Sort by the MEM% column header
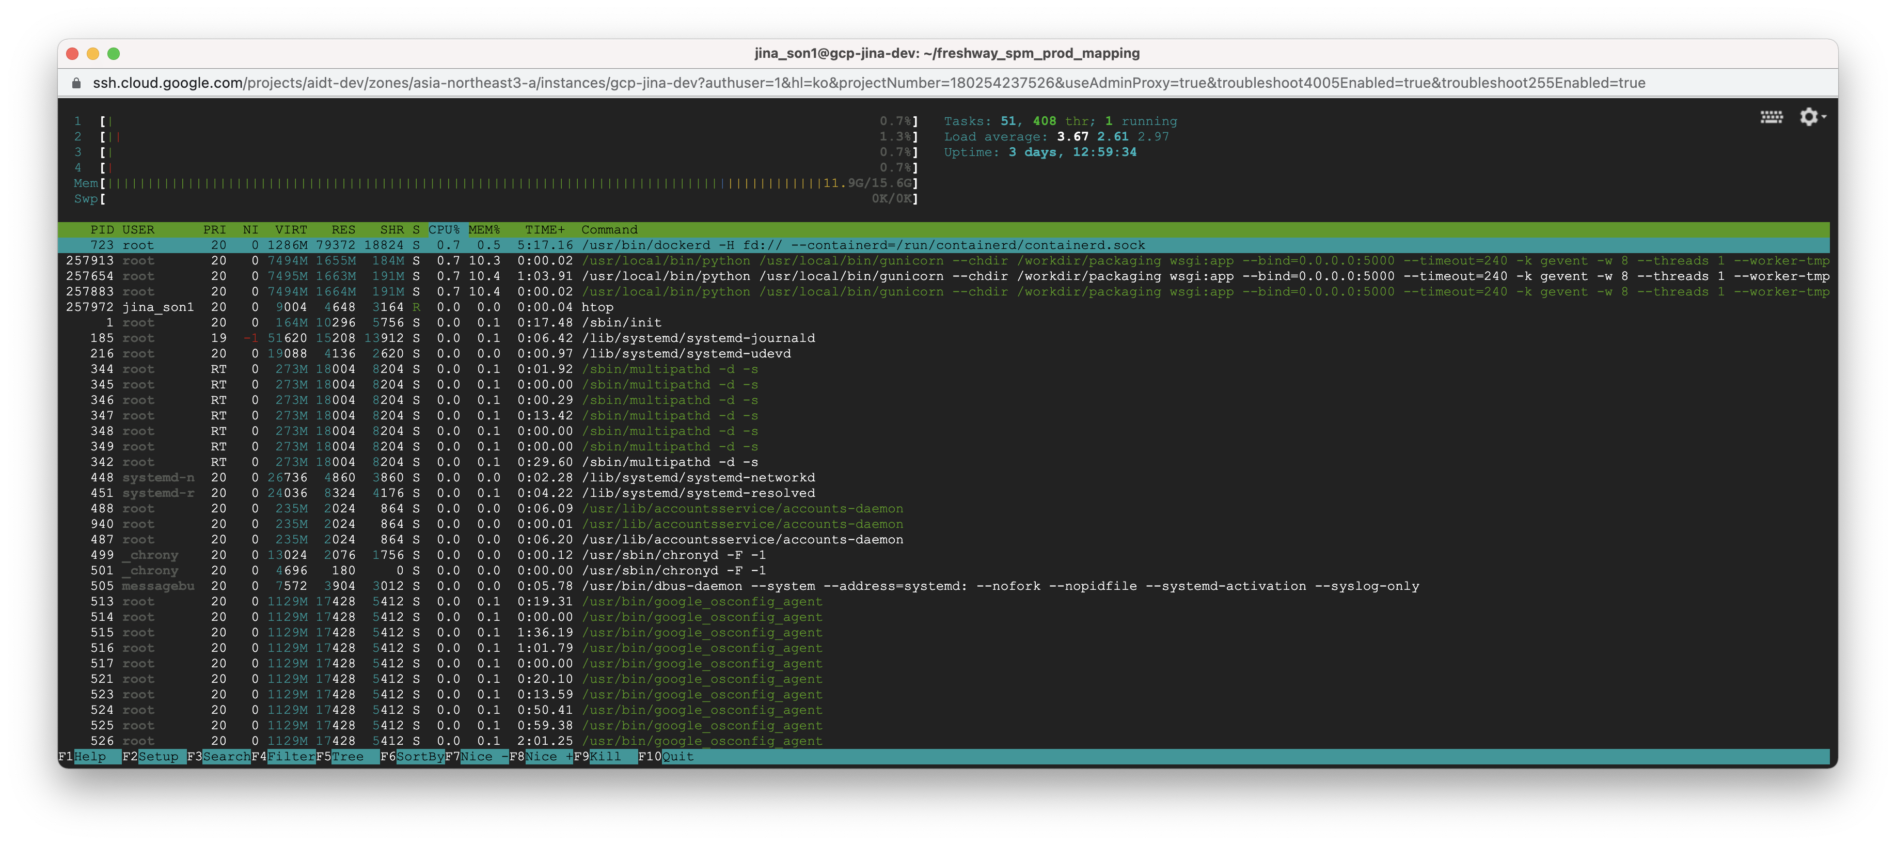 [x=484, y=230]
